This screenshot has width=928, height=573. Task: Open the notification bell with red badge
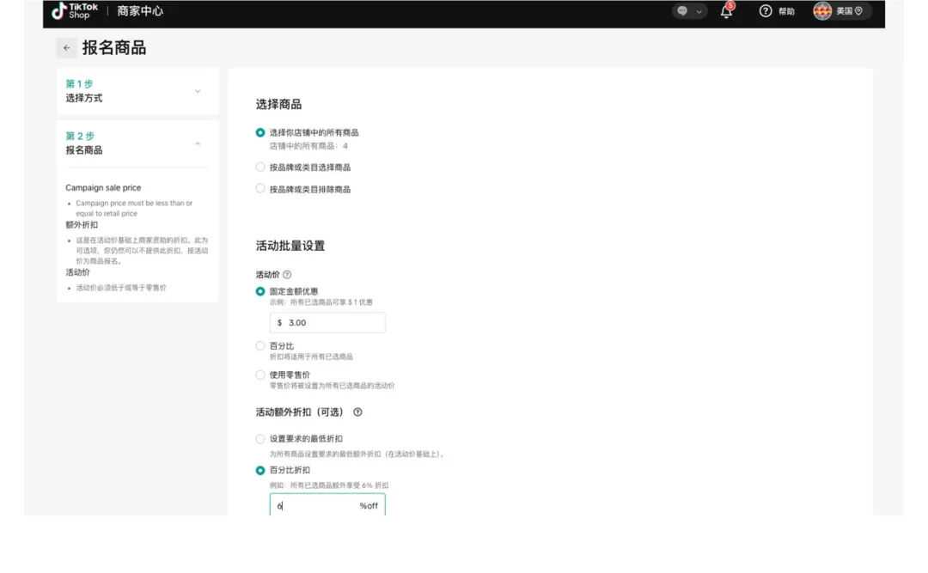coord(726,11)
